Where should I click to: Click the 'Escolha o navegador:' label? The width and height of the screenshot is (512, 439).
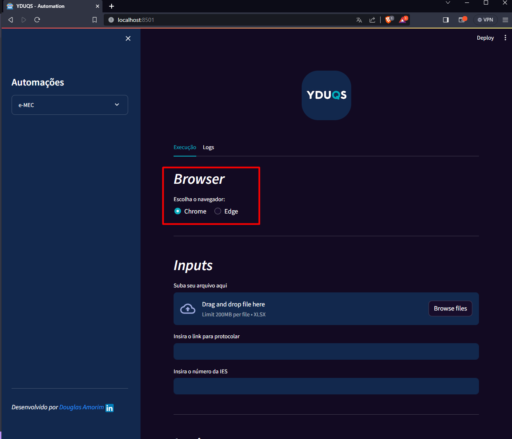[x=199, y=199]
